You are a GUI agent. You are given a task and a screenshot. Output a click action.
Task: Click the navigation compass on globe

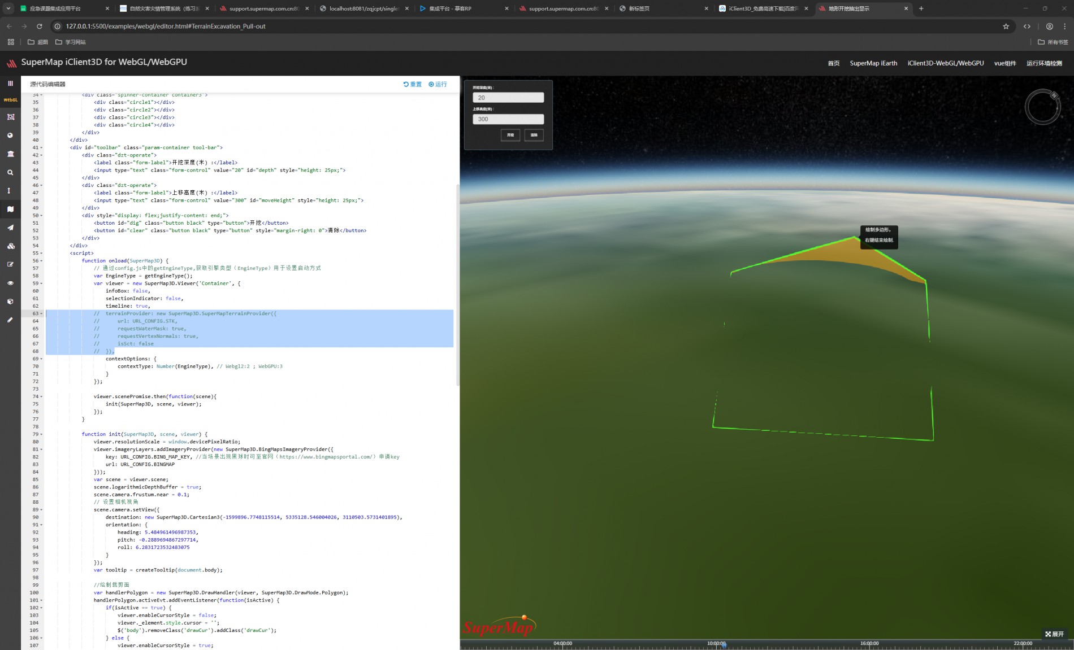(x=1042, y=107)
